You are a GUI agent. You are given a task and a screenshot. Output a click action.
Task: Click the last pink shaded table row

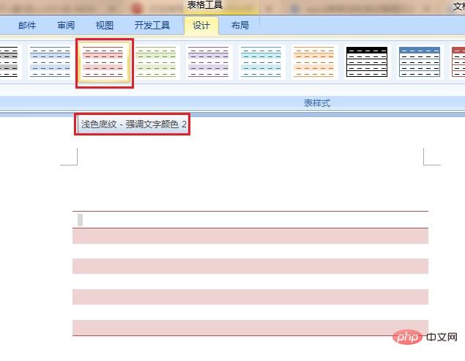250,327
